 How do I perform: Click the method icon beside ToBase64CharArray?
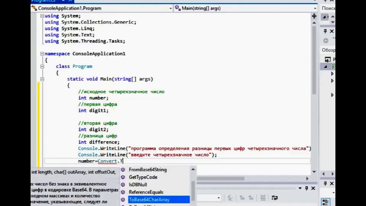(x=123, y=200)
